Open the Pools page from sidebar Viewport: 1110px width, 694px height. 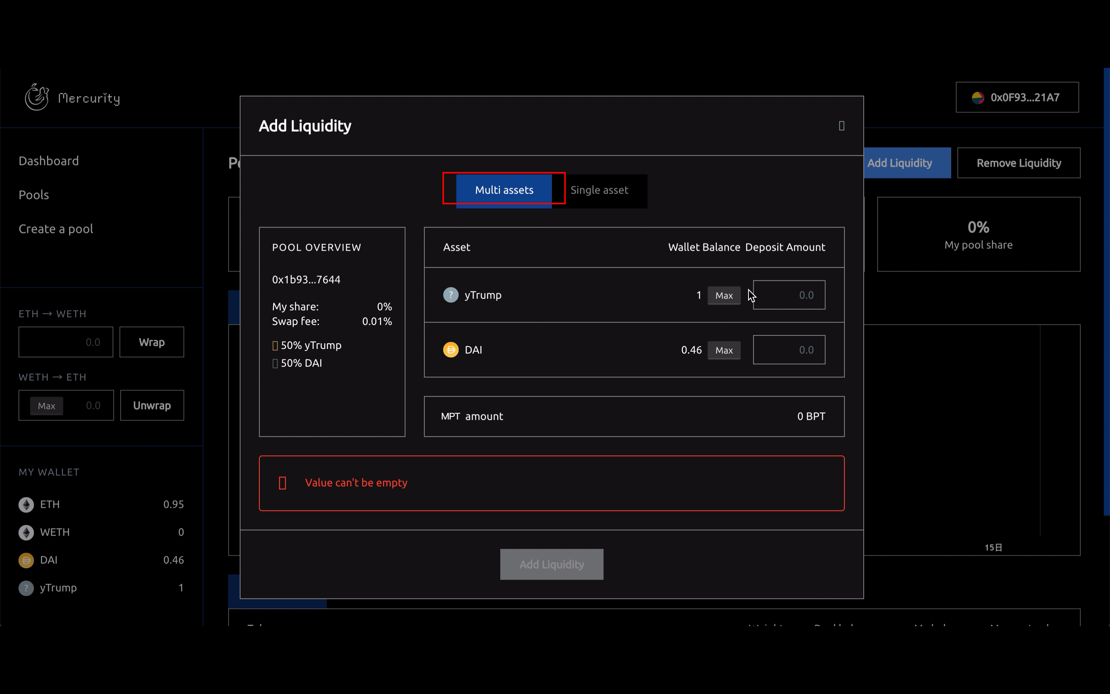click(34, 195)
